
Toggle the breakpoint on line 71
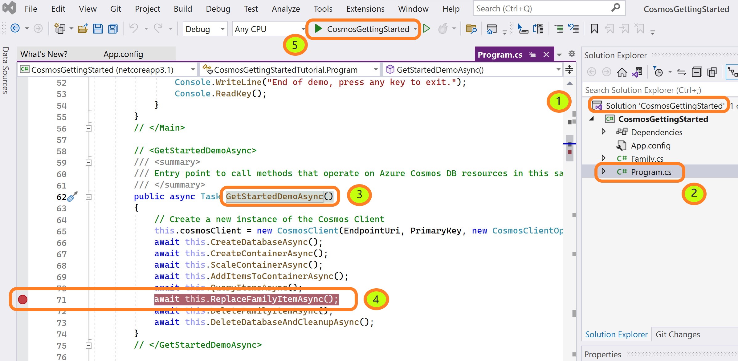pyautogui.click(x=22, y=299)
